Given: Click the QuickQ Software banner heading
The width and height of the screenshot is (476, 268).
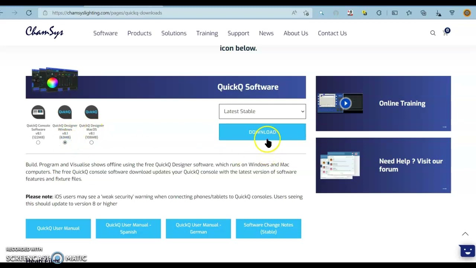Looking at the screenshot, I should (x=248, y=87).
